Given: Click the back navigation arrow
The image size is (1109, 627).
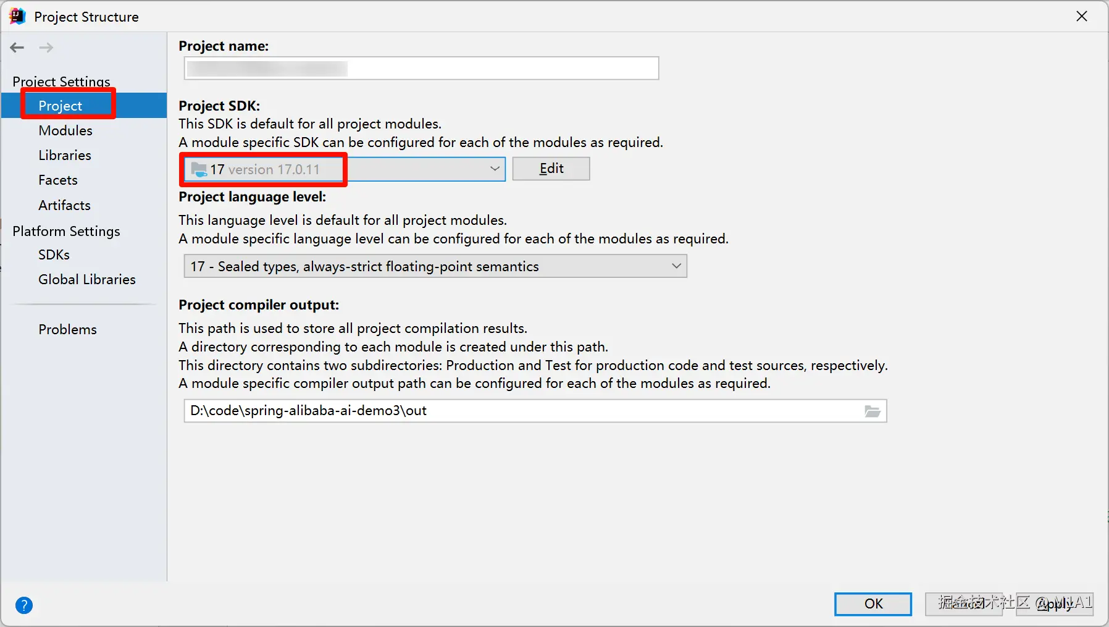Looking at the screenshot, I should click(17, 48).
